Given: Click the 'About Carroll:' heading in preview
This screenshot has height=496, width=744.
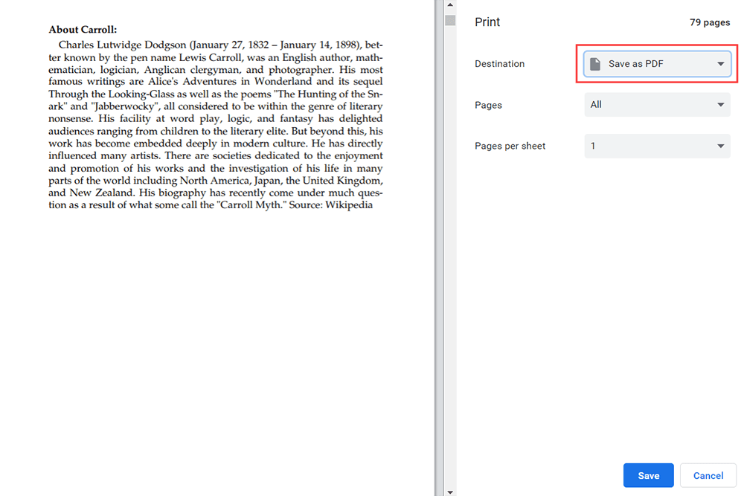Looking at the screenshot, I should click(83, 30).
